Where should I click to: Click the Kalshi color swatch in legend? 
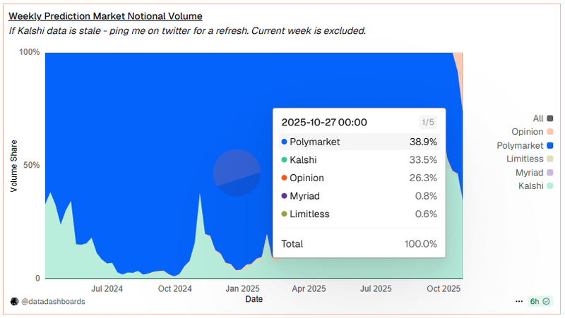[x=550, y=185]
